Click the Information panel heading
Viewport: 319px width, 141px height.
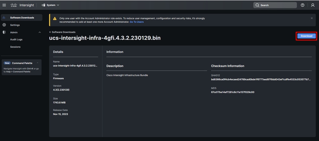pyautogui.click(x=115, y=52)
